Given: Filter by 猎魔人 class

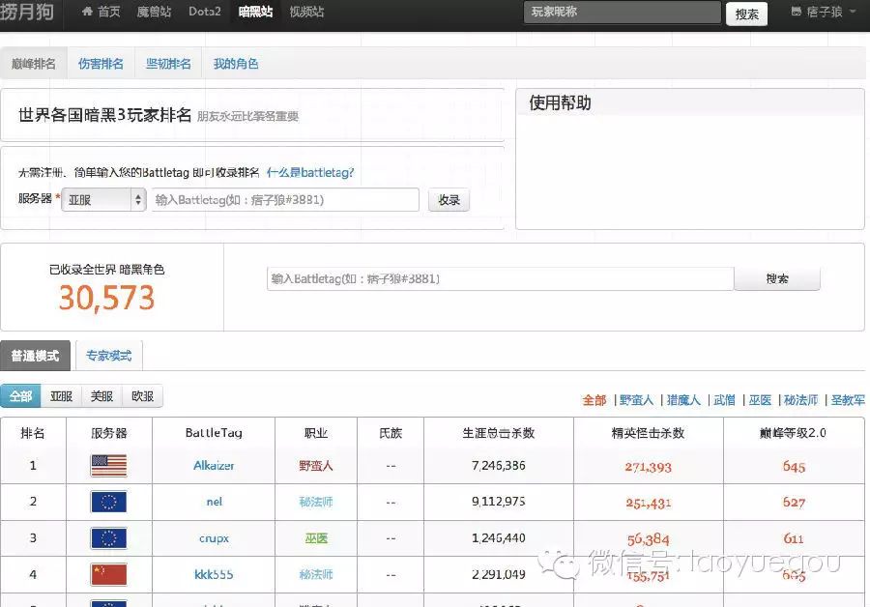Looking at the screenshot, I should coord(683,399).
